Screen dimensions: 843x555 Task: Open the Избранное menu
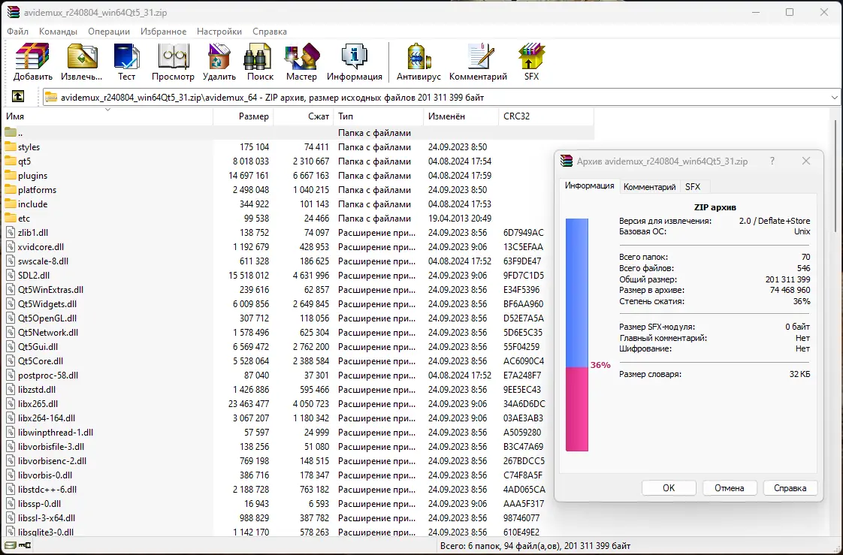pyautogui.click(x=164, y=31)
